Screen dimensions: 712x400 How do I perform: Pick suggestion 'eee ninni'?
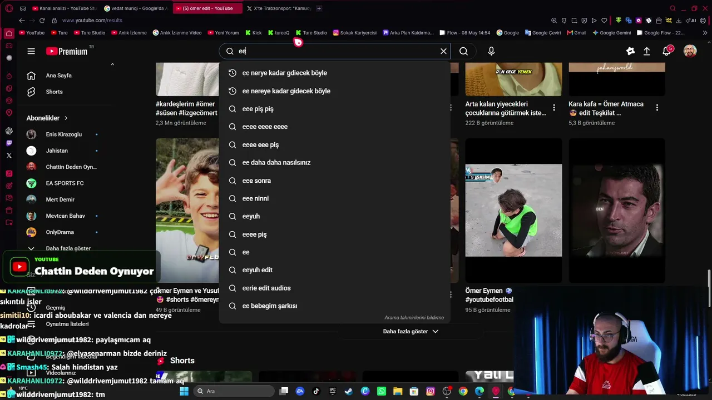[334, 198]
